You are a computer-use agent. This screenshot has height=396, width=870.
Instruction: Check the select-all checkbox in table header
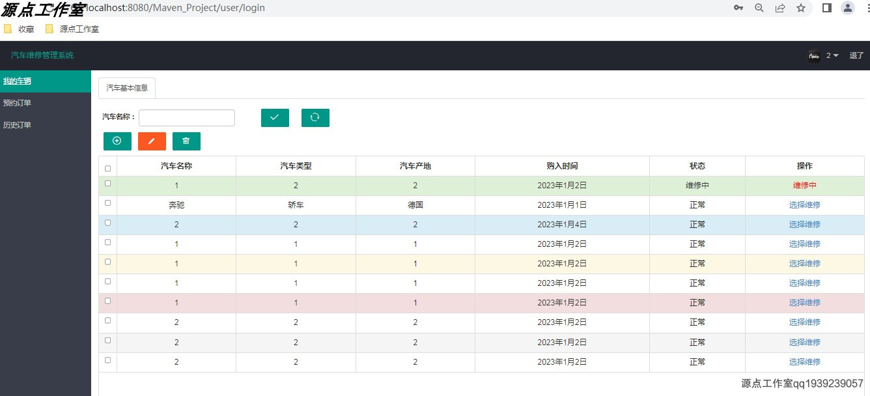[107, 167]
